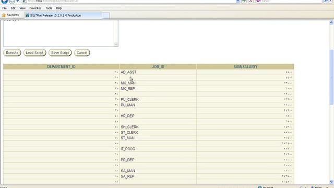Select the SH_CLERK cell
The width and height of the screenshot is (334, 188).
158,127
